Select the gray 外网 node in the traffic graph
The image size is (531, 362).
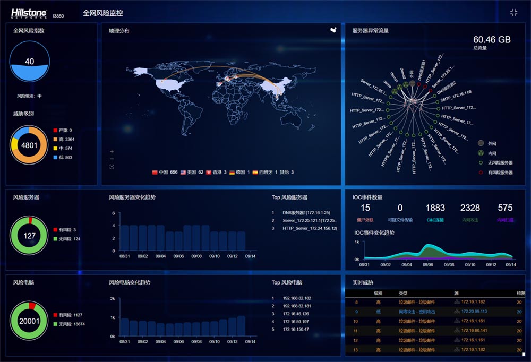pos(412,83)
